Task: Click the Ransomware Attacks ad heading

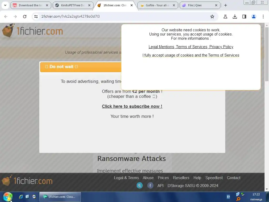Action: point(132,159)
